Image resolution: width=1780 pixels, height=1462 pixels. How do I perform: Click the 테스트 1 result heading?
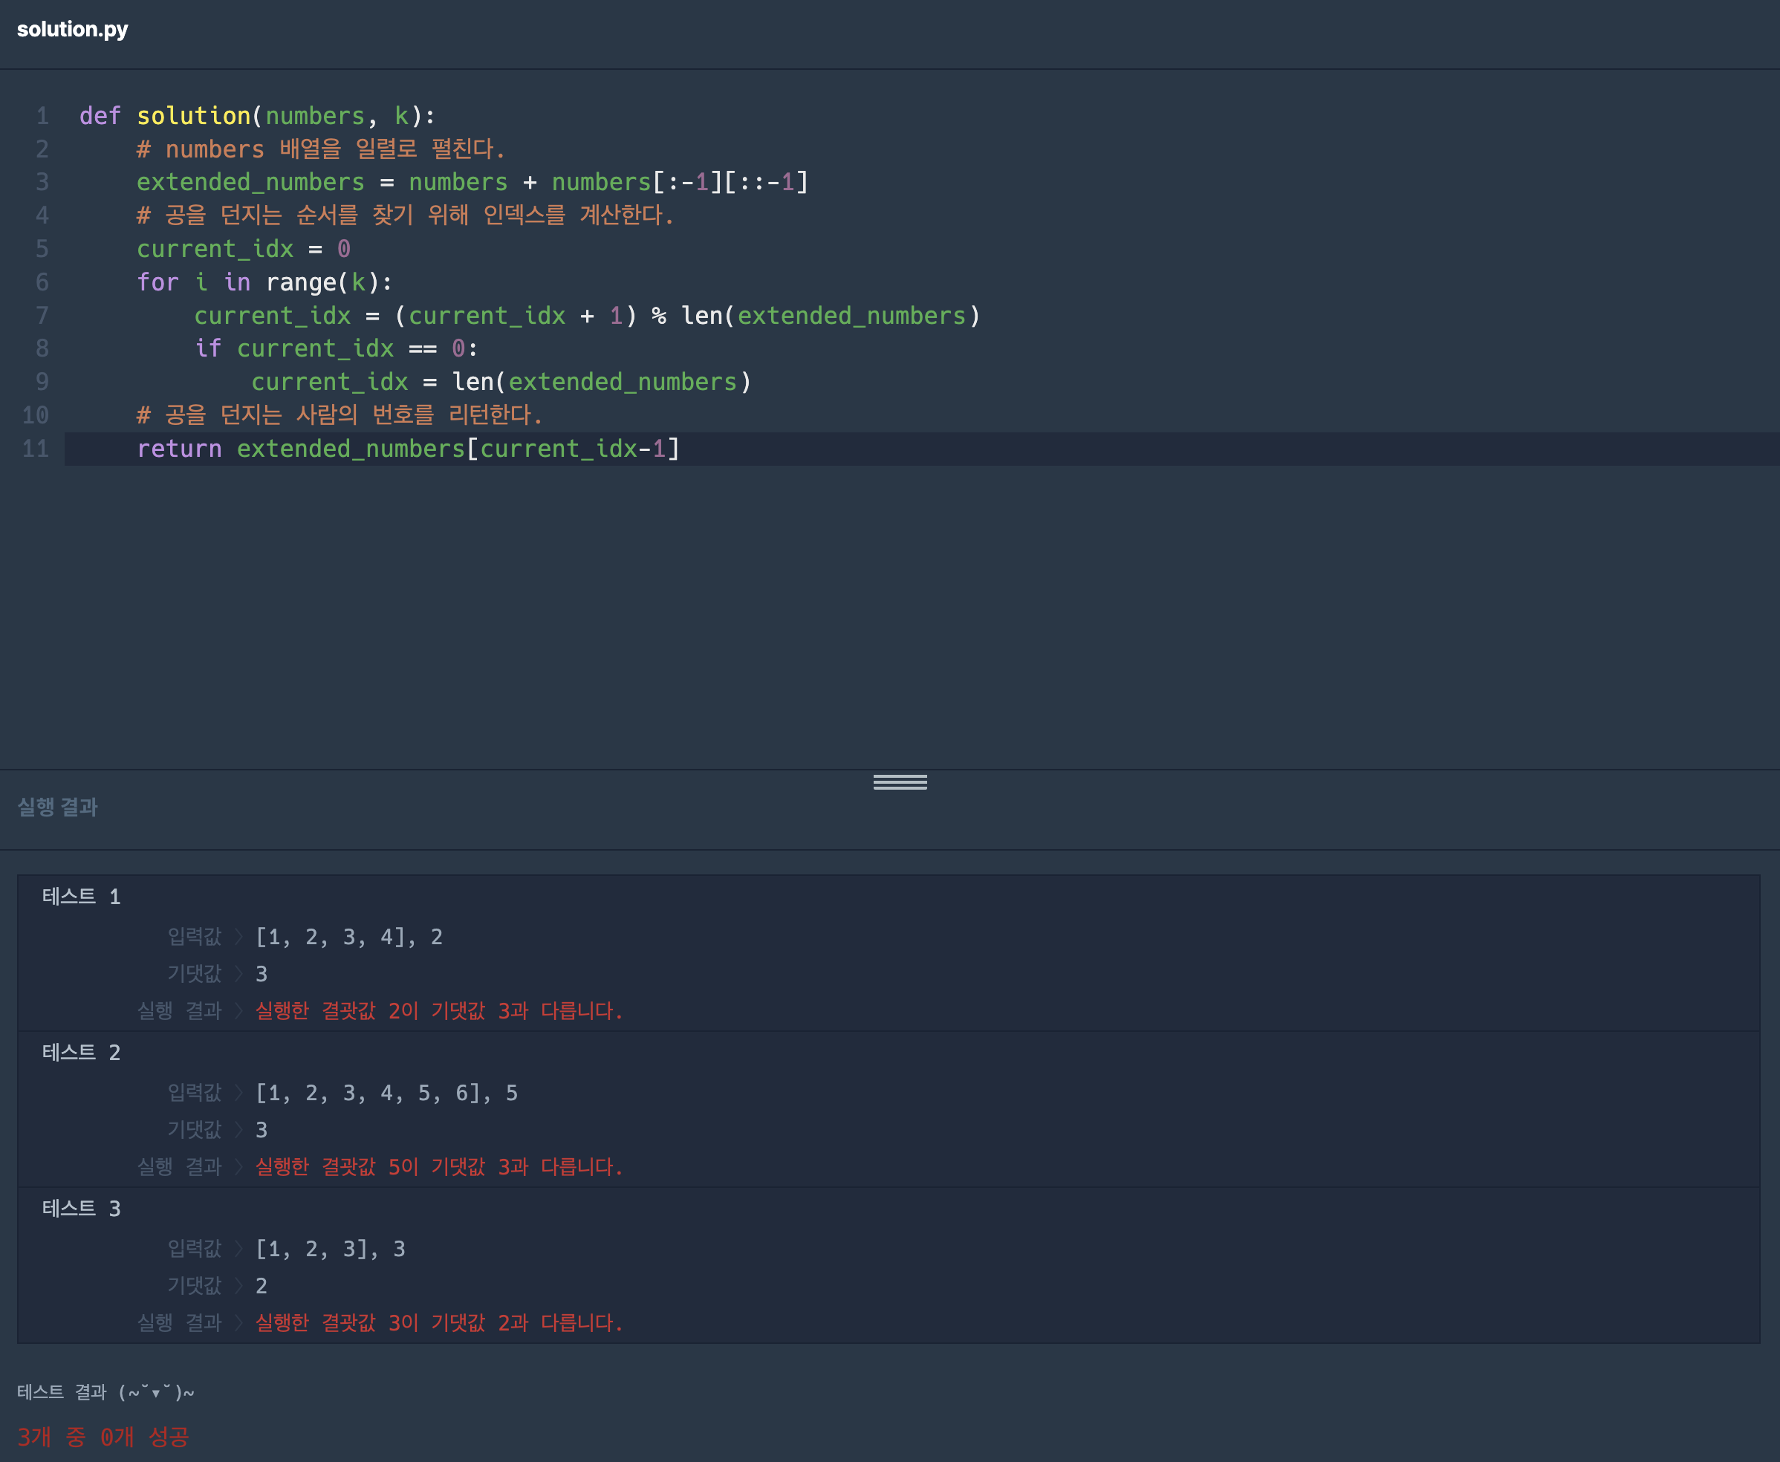click(x=81, y=897)
